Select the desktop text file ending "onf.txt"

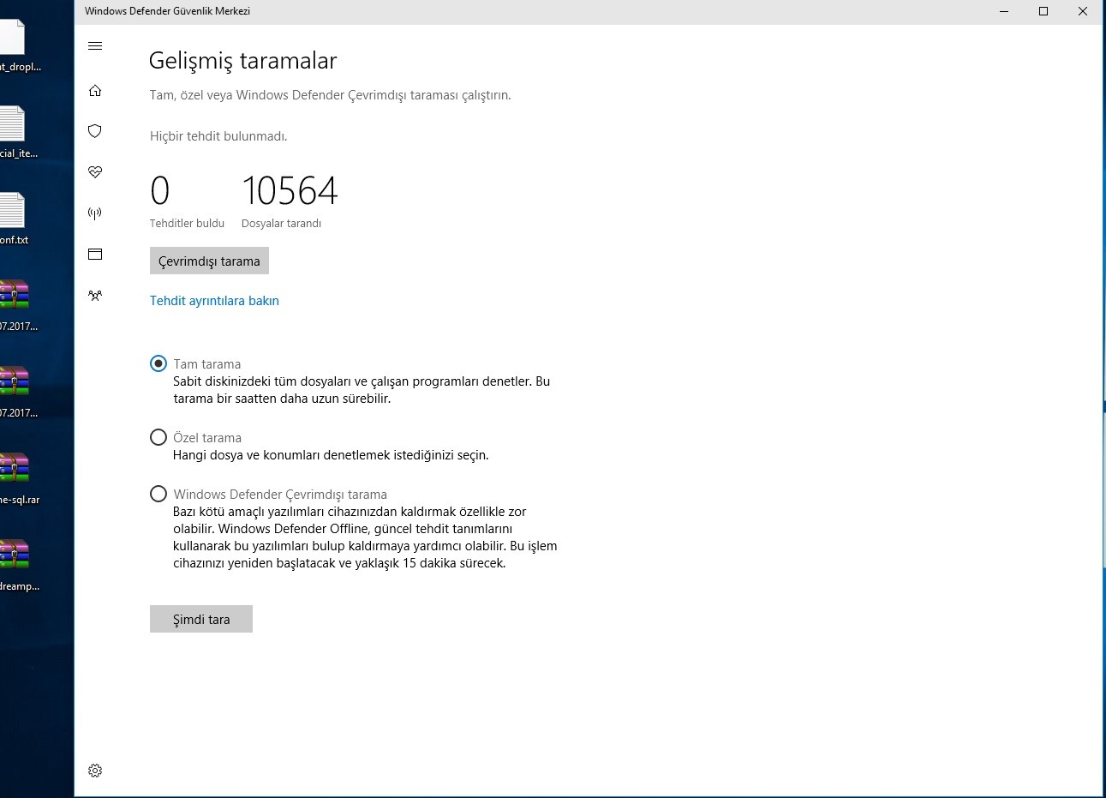[x=14, y=219]
